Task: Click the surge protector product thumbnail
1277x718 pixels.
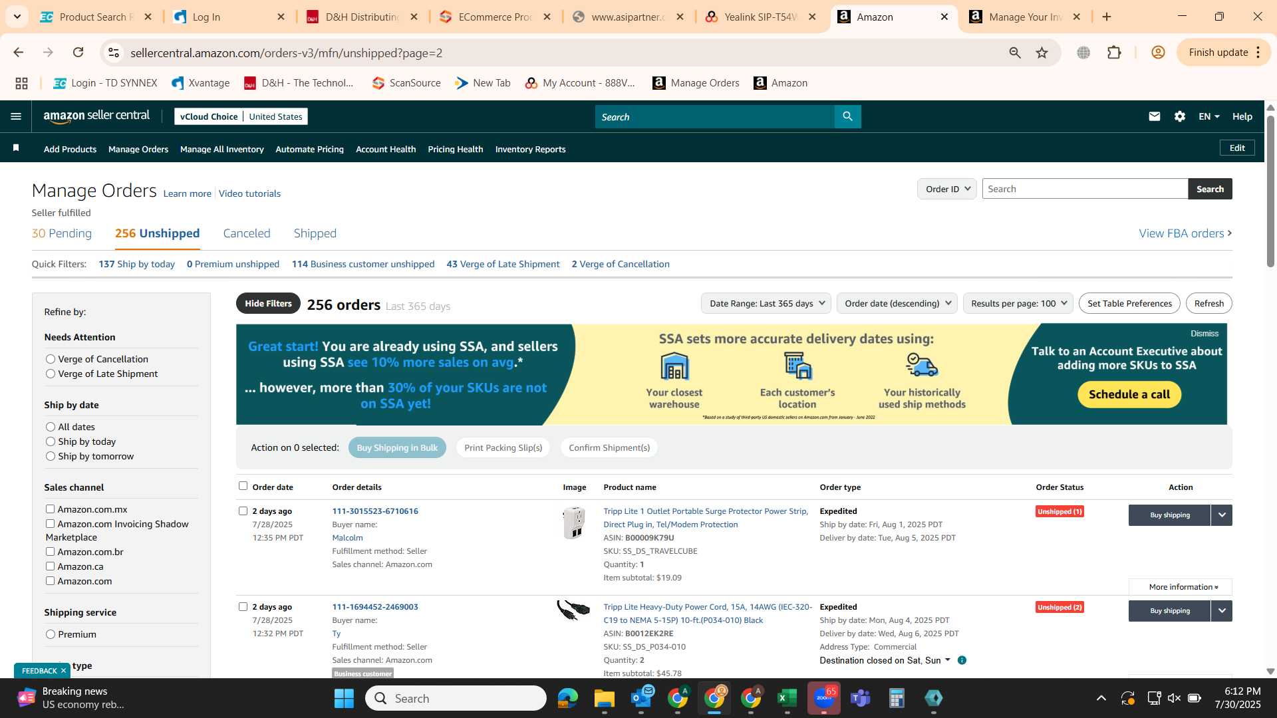Action: point(573,523)
